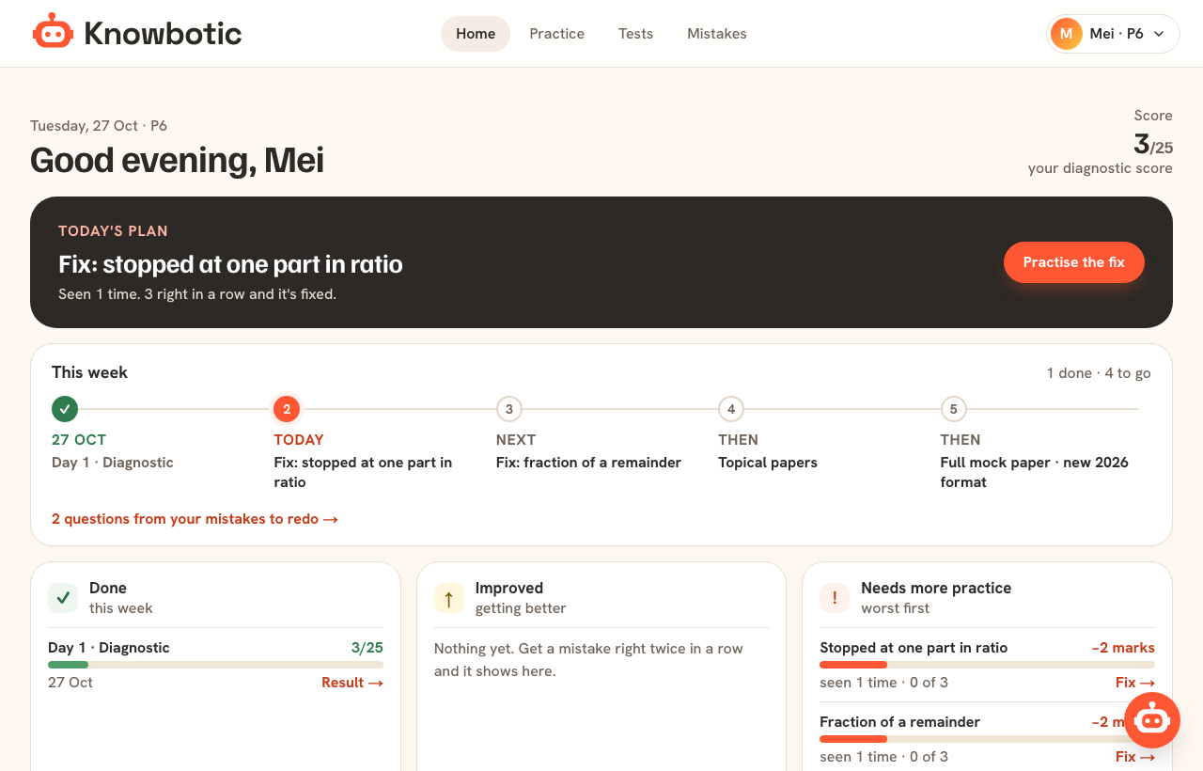Screen dimensions: 1203x771
Task: Click Fix for Fraction of a remainder
Action: (x=1135, y=757)
